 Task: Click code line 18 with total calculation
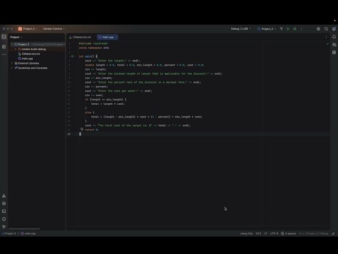pyautogui.click(x=147, y=117)
